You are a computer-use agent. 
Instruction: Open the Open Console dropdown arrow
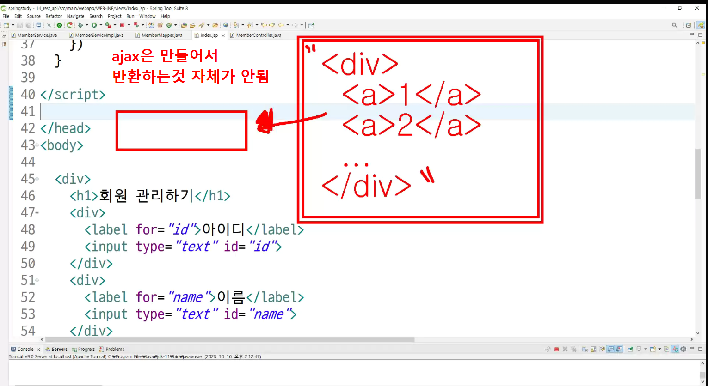click(x=659, y=350)
